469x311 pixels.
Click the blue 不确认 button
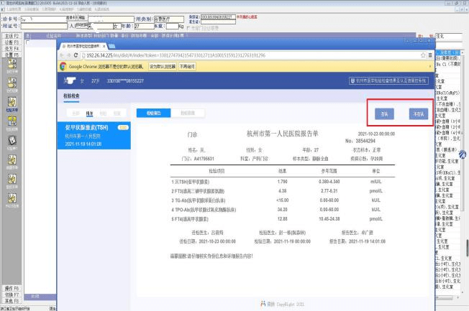419,113
